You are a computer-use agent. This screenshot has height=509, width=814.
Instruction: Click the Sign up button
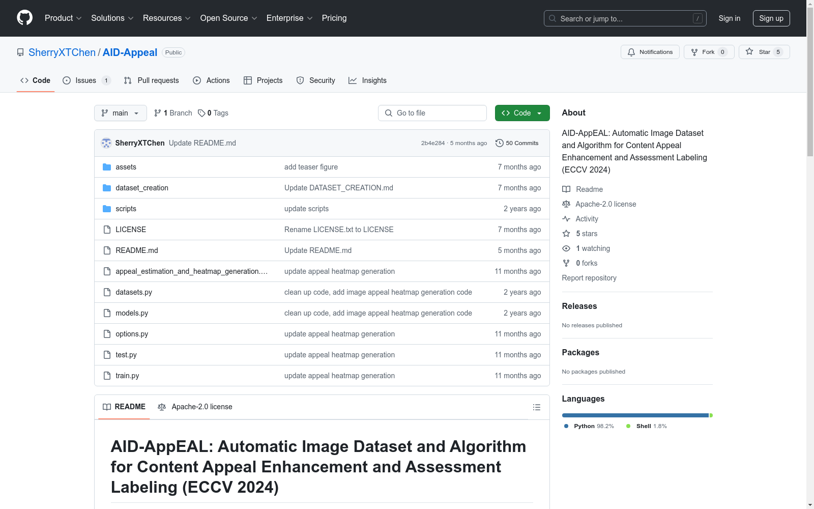[x=771, y=18]
